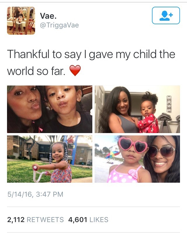The image size is (187, 239).
Task: Click the word RETWEETS label
Action: point(45,220)
